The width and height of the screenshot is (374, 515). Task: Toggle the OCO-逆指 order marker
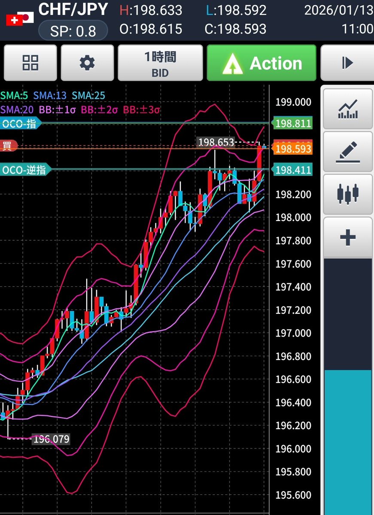click(24, 170)
